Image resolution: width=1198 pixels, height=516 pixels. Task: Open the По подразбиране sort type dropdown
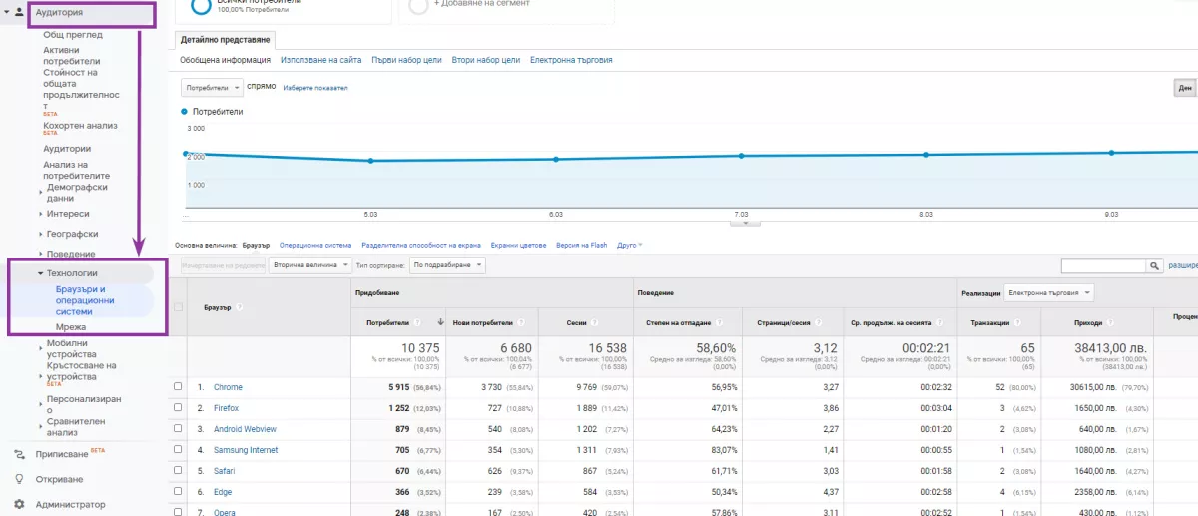[x=447, y=265]
